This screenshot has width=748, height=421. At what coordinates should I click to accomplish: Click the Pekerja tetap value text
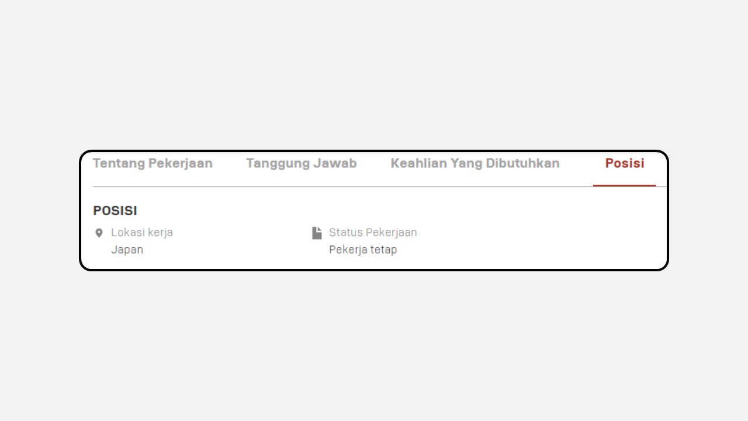(363, 250)
